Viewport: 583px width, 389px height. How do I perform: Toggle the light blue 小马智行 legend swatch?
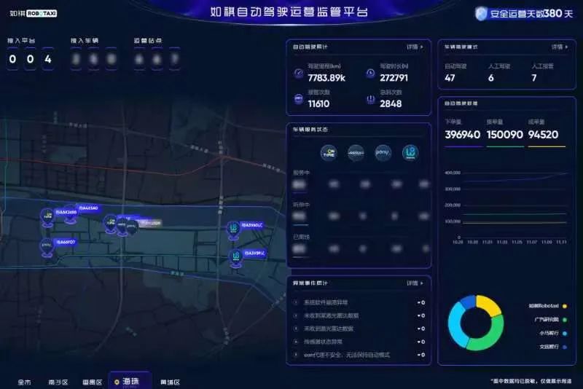[564, 333]
